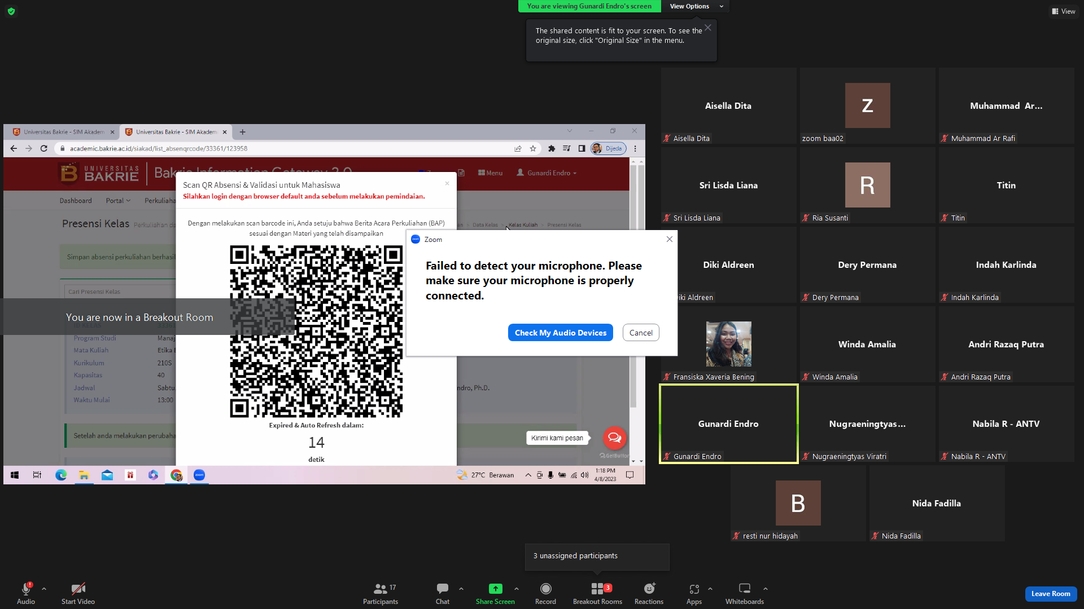The width and height of the screenshot is (1084, 609).
Task: Show hidden system tray icons
Action: click(x=528, y=475)
